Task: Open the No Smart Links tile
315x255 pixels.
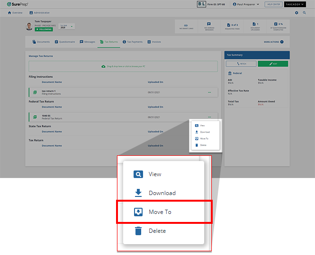Action: pos(186,26)
